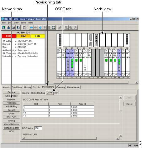This screenshot has height=148, width=142.
Task: Click the green port on slot 6 card
Action: pos(81,60)
